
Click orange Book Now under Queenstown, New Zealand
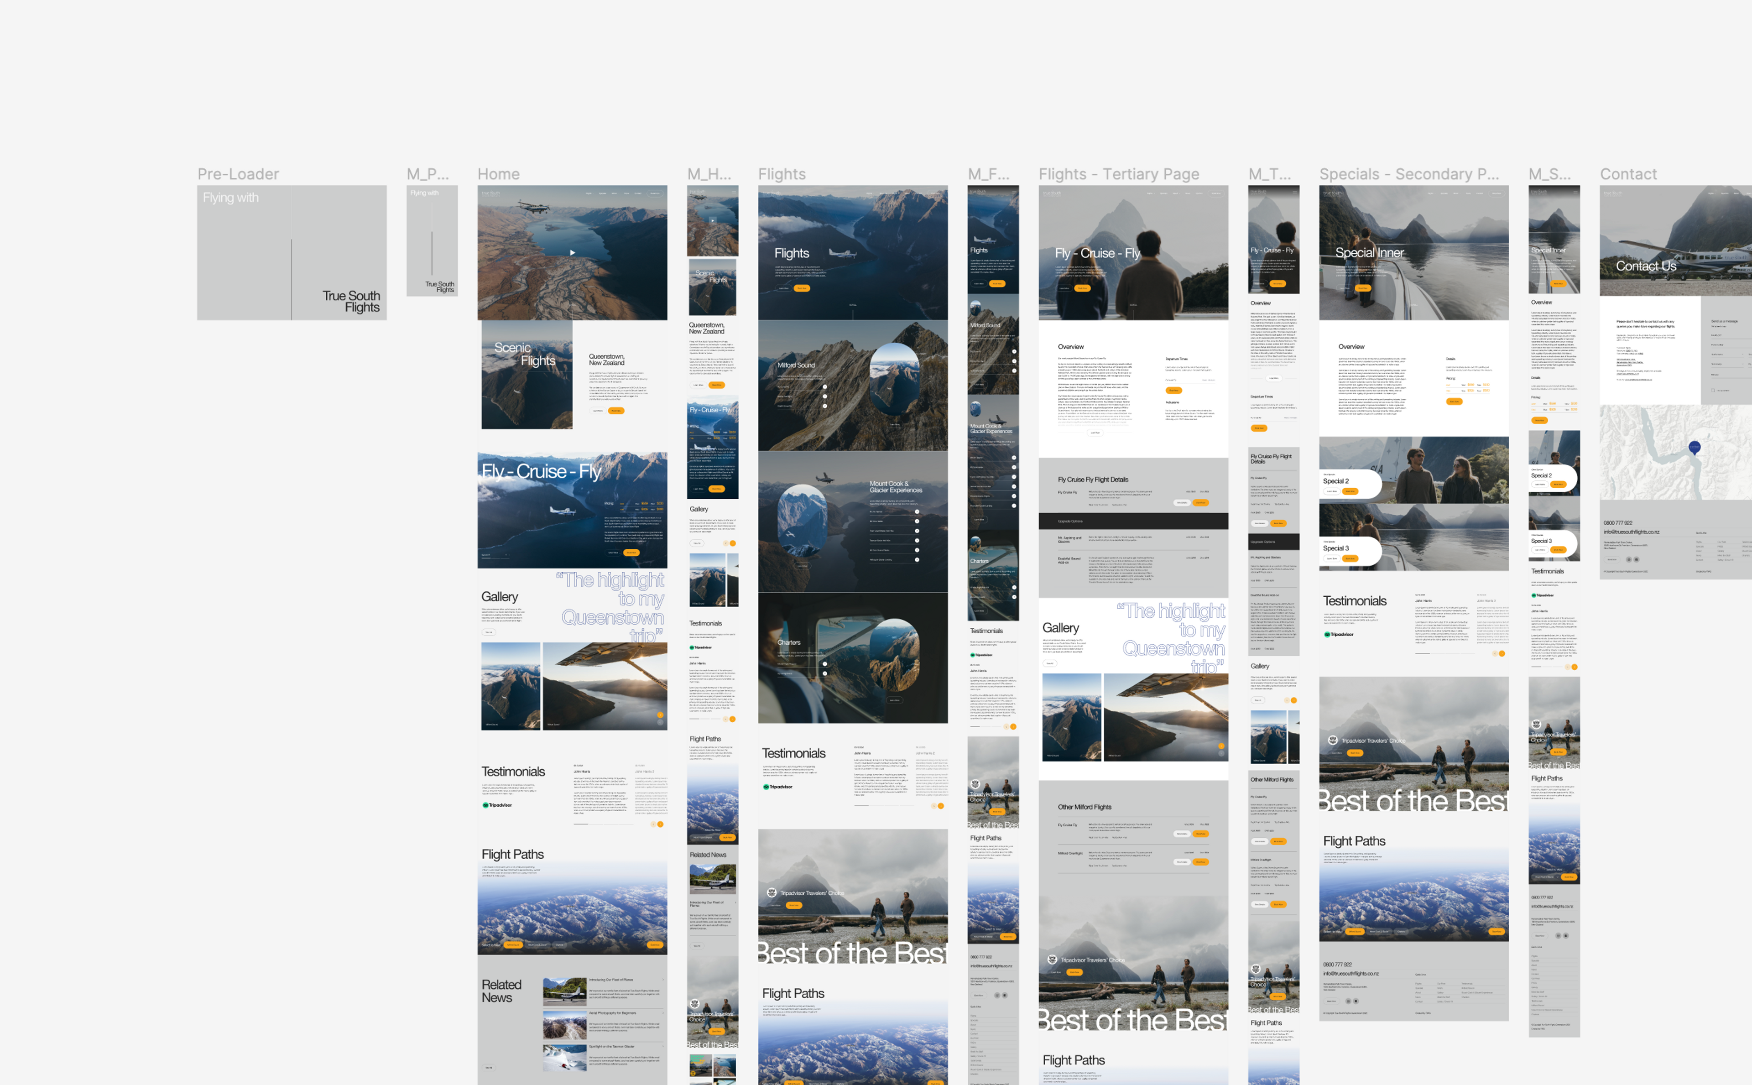[616, 411]
